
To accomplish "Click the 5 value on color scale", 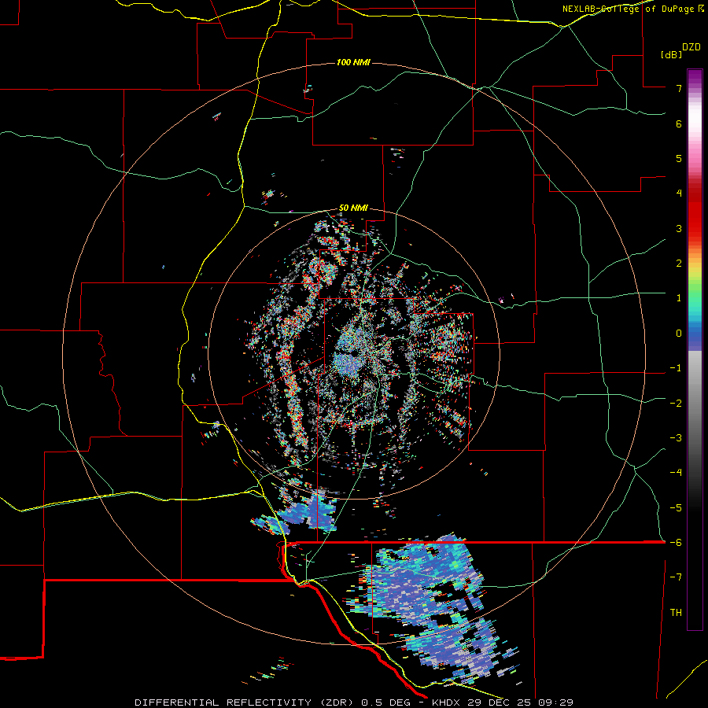I will tap(679, 158).
